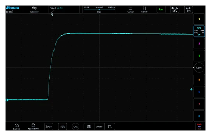Viewport: 211px width, 136px height.
Task: Select the vertical Cursor icon
Action: 144,8
